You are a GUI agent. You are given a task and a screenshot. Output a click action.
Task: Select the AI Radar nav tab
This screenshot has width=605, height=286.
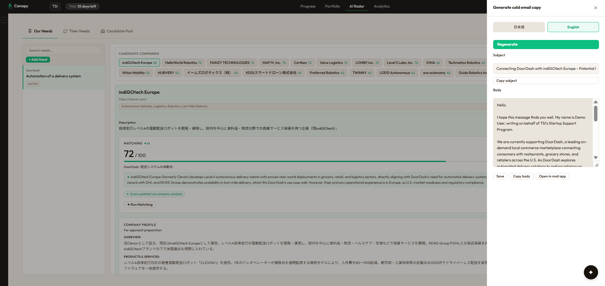[357, 6]
